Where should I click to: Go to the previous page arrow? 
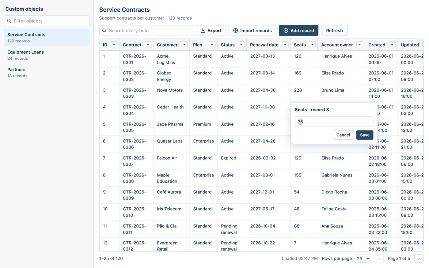[x=379, y=259]
